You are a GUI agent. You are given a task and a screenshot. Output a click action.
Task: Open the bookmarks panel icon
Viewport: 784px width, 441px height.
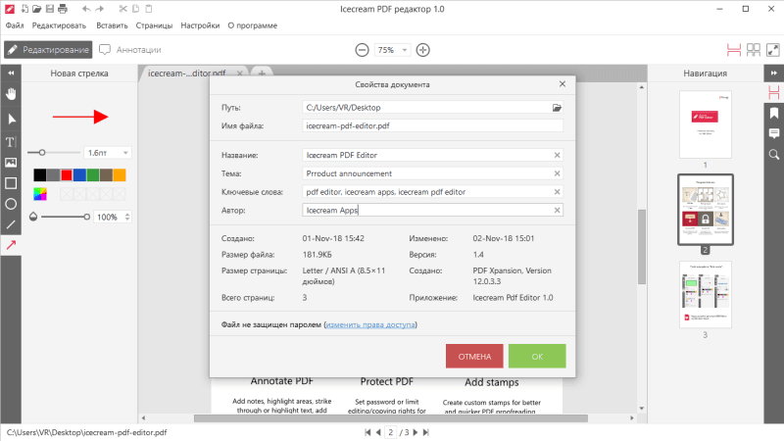(x=774, y=113)
